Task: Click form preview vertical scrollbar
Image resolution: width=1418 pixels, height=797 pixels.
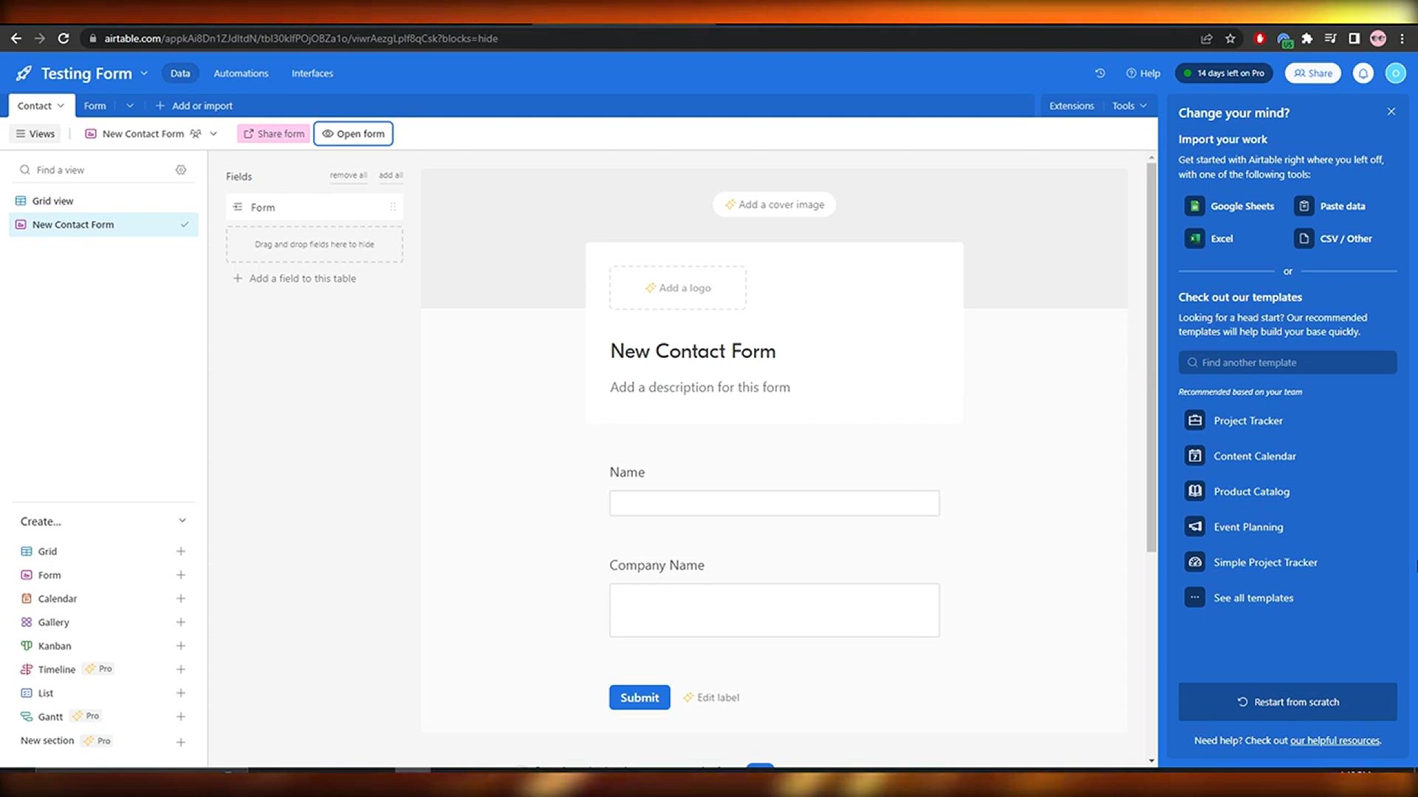Action: click(x=1151, y=358)
